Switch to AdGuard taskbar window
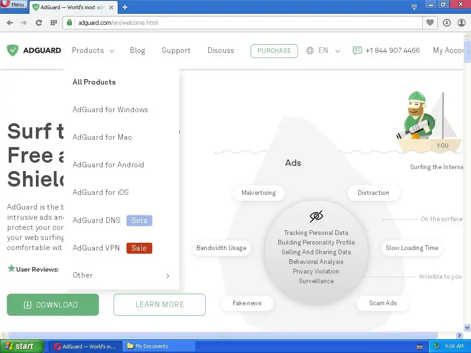471x353 pixels. [85, 347]
